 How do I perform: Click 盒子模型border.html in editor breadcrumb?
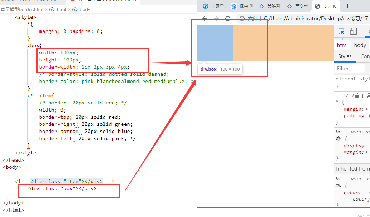click(22, 9)
